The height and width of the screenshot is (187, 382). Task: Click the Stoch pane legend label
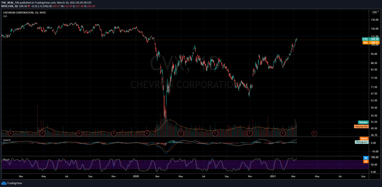tap(6, 160)
